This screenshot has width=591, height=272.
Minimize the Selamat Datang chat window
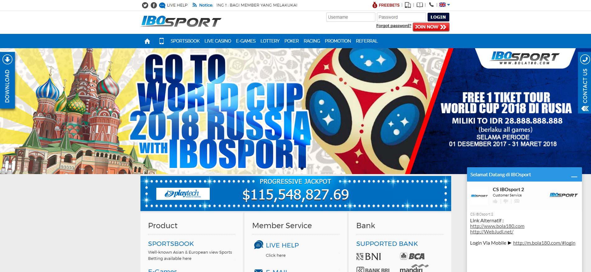click(574, 177)
